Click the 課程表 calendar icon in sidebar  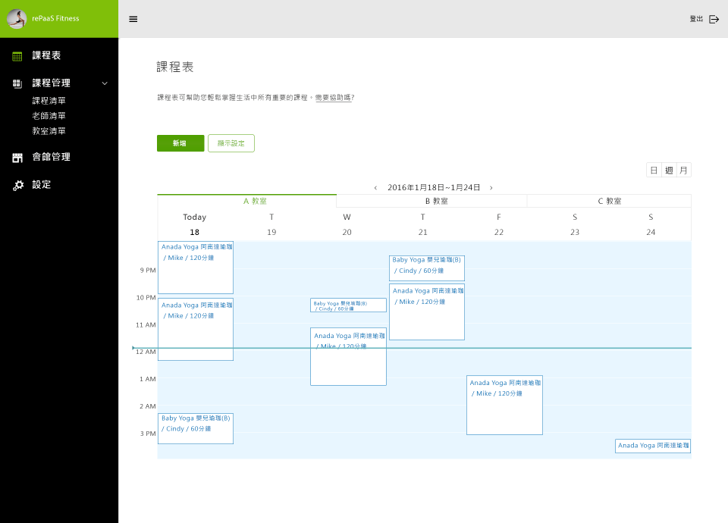coord(17,56)
